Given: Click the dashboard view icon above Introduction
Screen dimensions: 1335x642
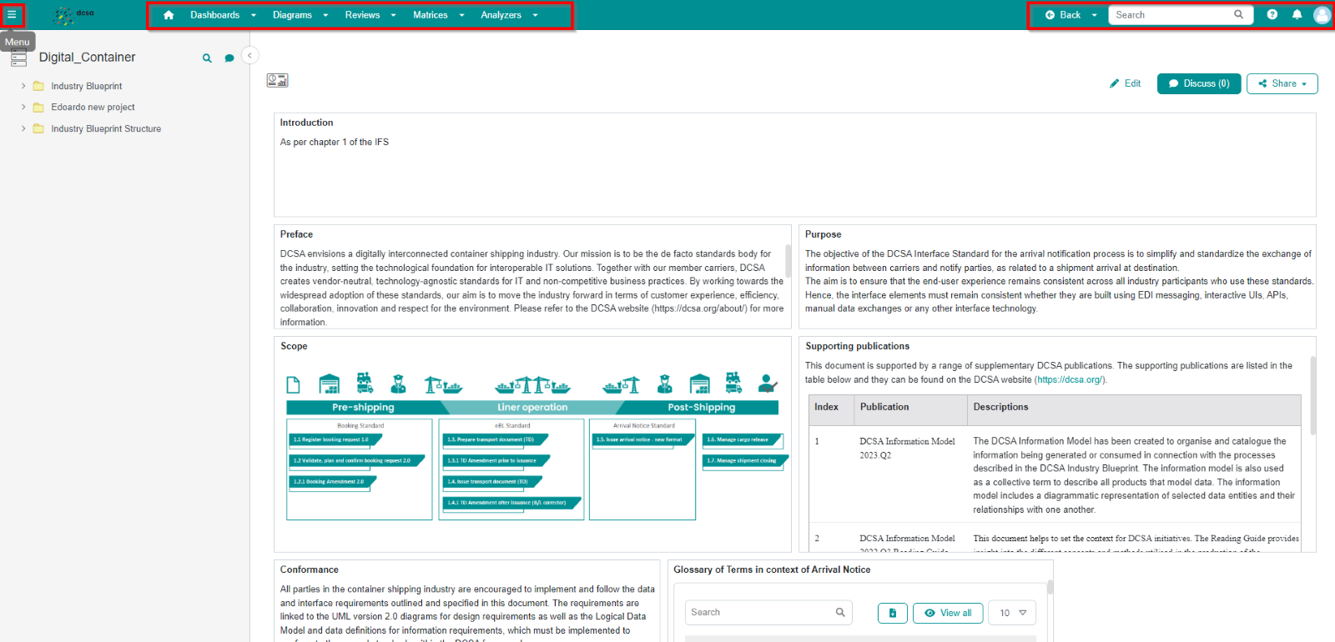Looking at the screenshot, I should pos(277,80).
